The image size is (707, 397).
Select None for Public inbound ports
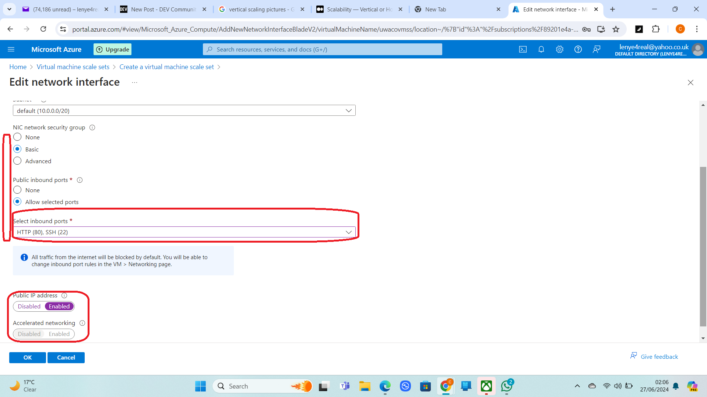[x=17, y=190]
